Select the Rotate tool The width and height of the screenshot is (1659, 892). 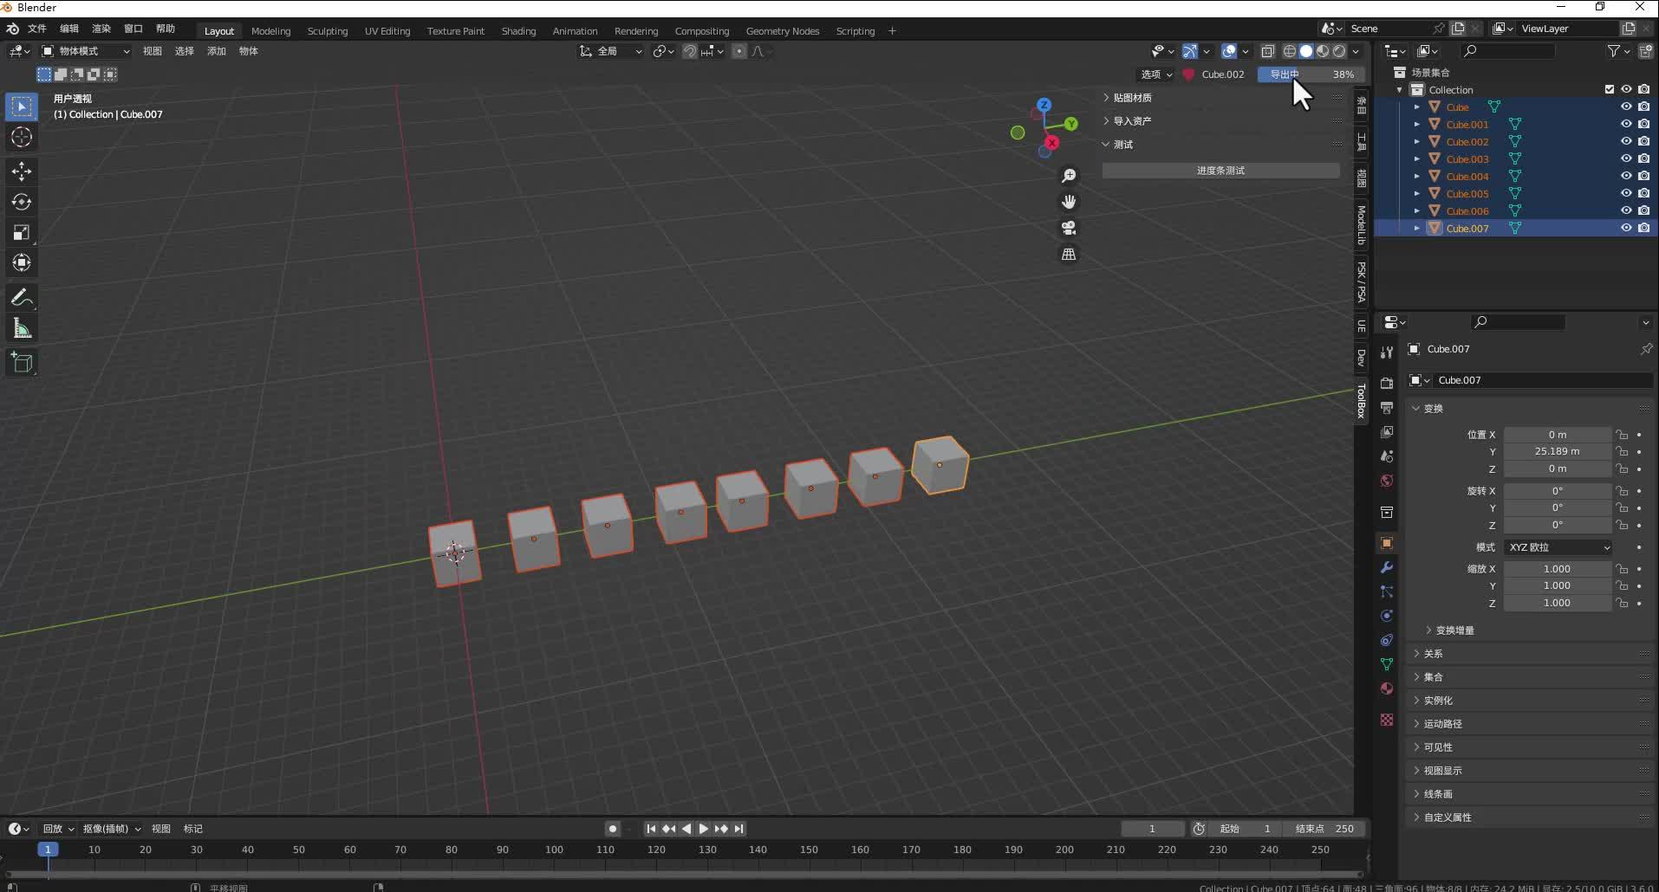(22, 202)
